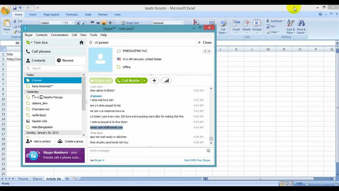Save the workbook from Quick Access toolbar
This screenshot has height=191, width=339.
click(x=15, y=8)
